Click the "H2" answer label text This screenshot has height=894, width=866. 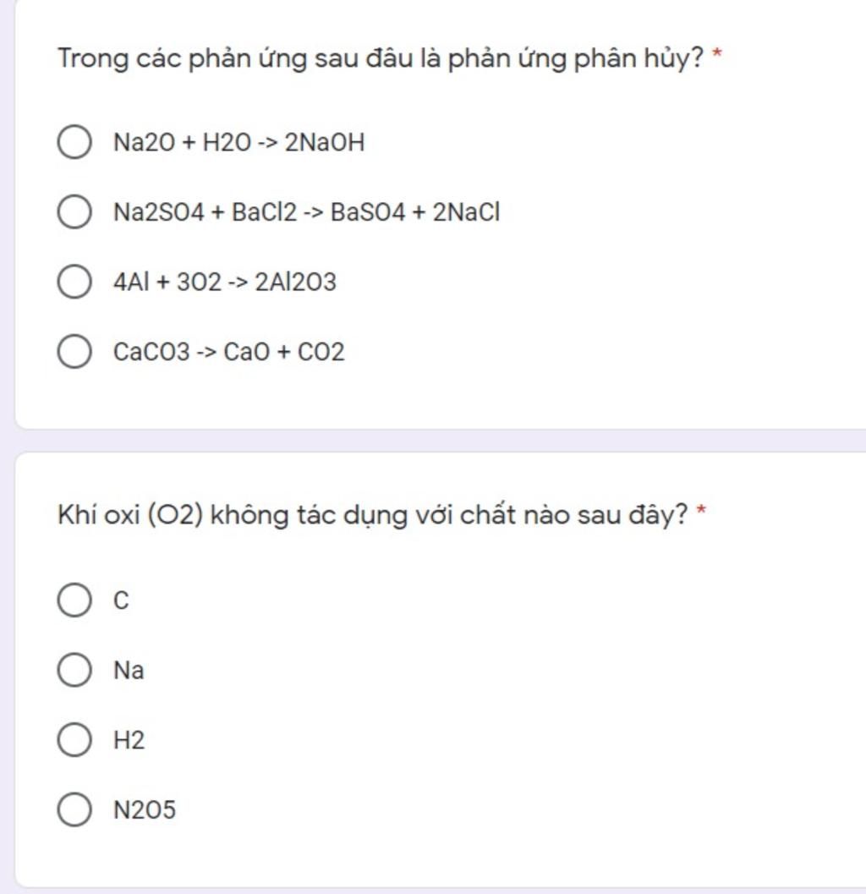point(129,741)
